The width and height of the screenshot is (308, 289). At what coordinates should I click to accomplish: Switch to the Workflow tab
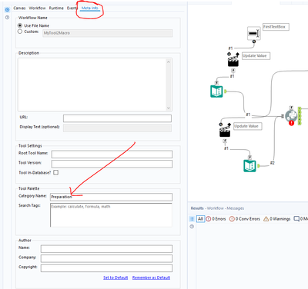(37, 8)
